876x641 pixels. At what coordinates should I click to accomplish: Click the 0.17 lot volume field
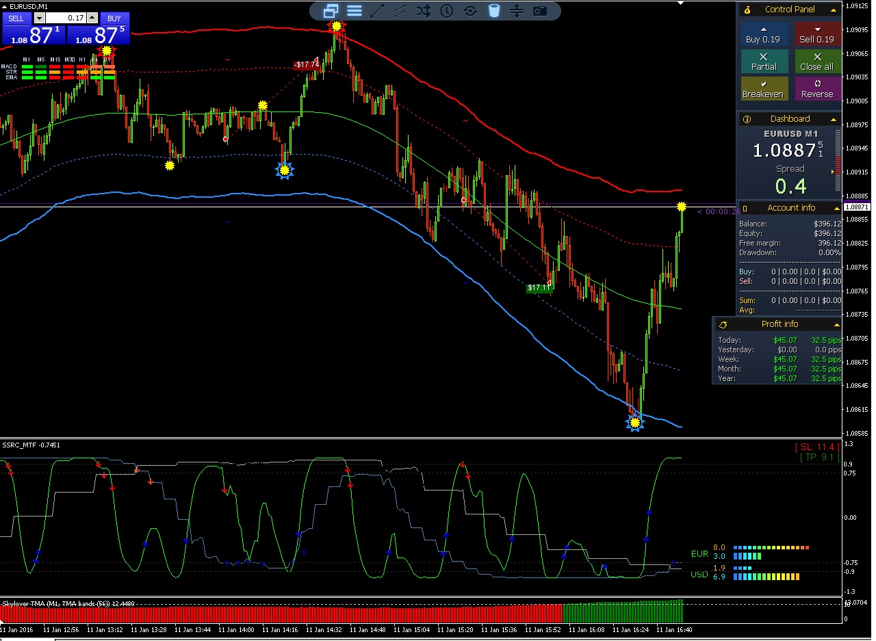coord(66,18)
